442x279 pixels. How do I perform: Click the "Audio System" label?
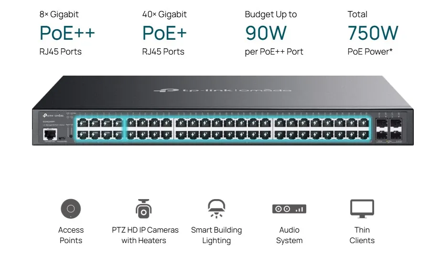pyautogui.click(x=289, y=235)
